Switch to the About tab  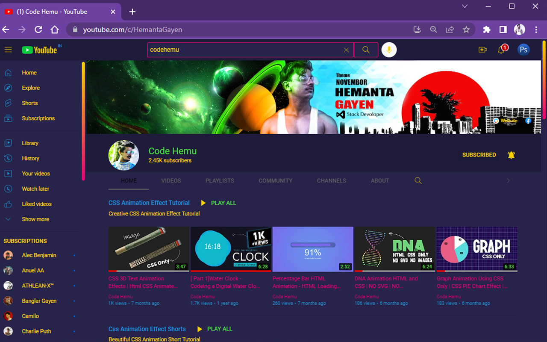tap(380, 181)
